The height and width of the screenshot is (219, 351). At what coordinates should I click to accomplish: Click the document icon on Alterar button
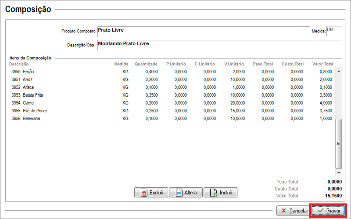click(x=179, y=193)
